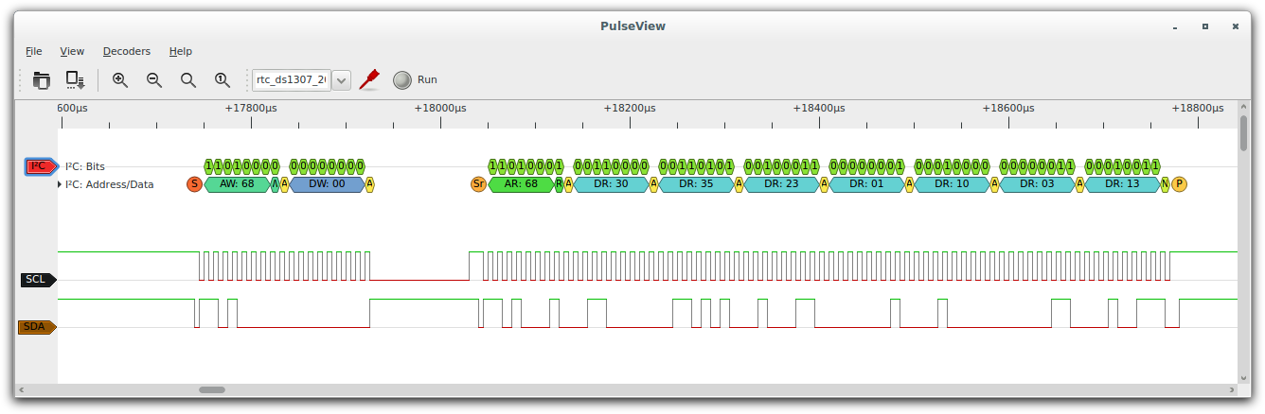Click the Open file toolbar icon

pos(41,80)
